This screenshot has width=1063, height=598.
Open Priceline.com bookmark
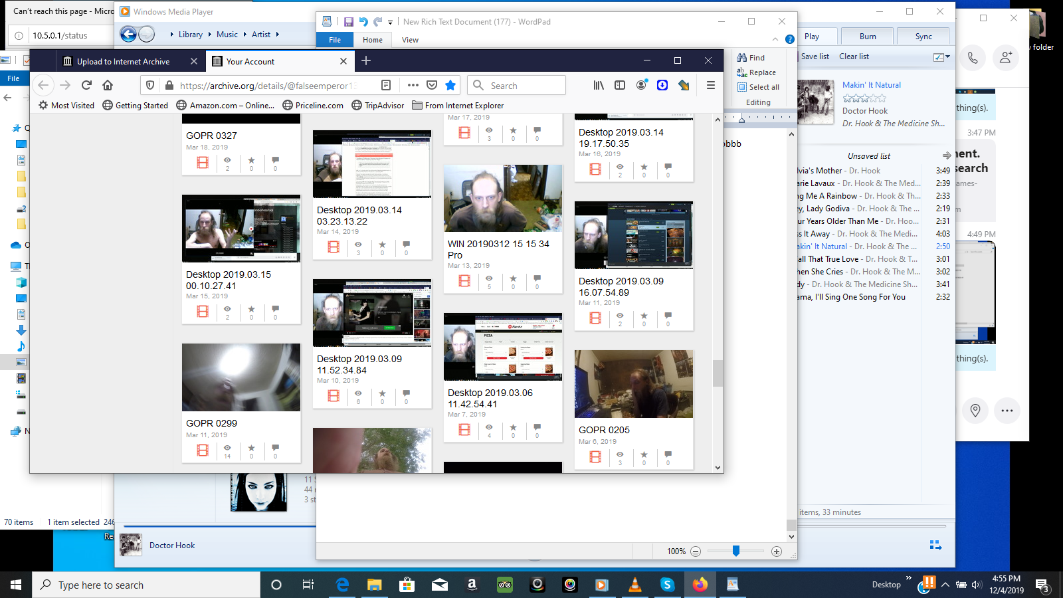point(313,105)
